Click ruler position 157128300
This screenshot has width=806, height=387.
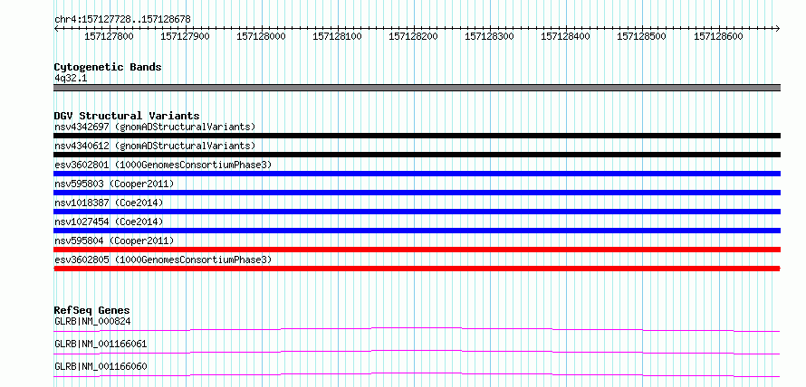pos(489,36)
